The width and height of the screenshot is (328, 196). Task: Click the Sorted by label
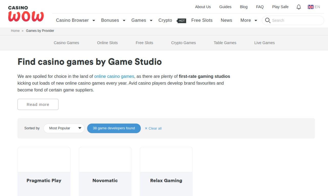coord(32,128)
